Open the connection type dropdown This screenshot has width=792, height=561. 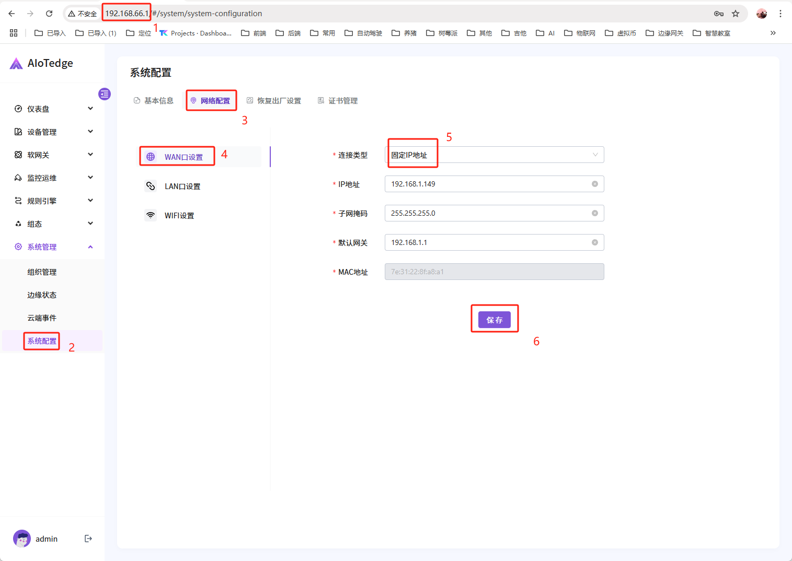pyautogui.click(x=494, y=155)
